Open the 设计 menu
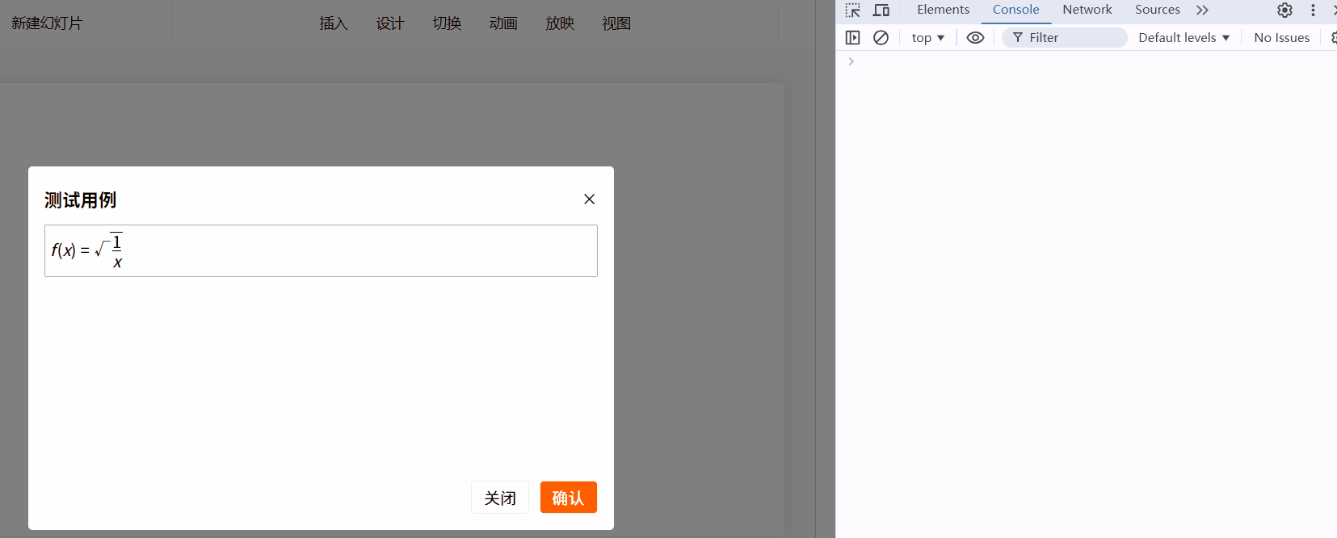1337x538 pixels. coord(390,23)
